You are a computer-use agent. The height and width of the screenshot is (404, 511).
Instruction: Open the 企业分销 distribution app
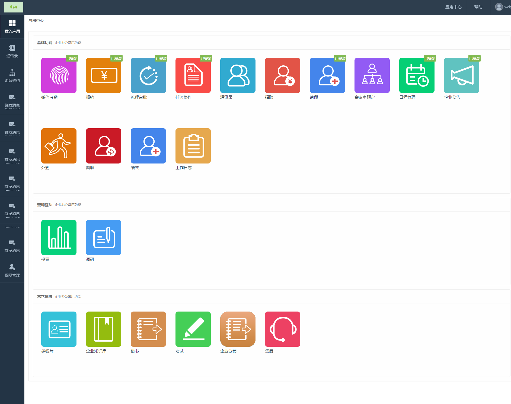coord(238,329)
